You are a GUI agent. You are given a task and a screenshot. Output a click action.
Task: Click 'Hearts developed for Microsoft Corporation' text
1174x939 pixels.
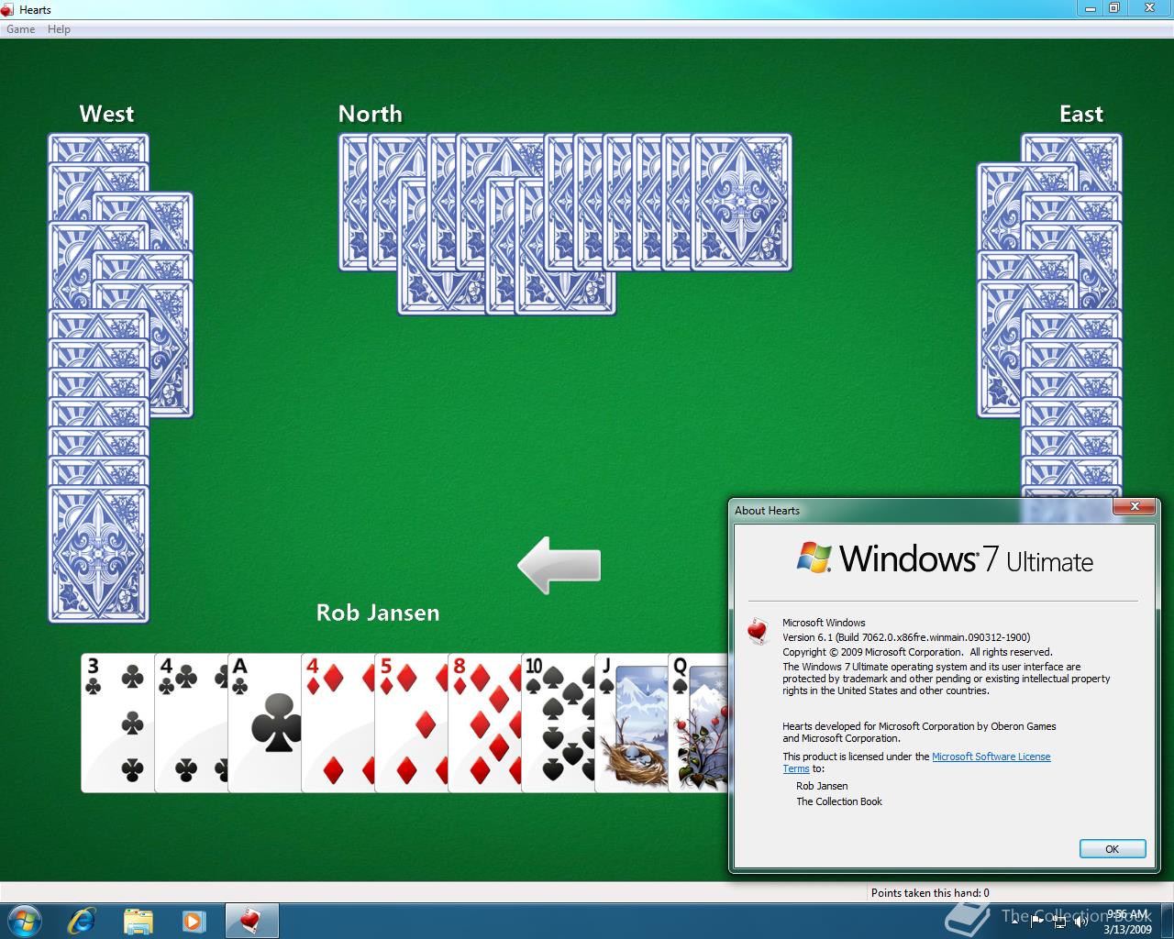click(919, 732)
